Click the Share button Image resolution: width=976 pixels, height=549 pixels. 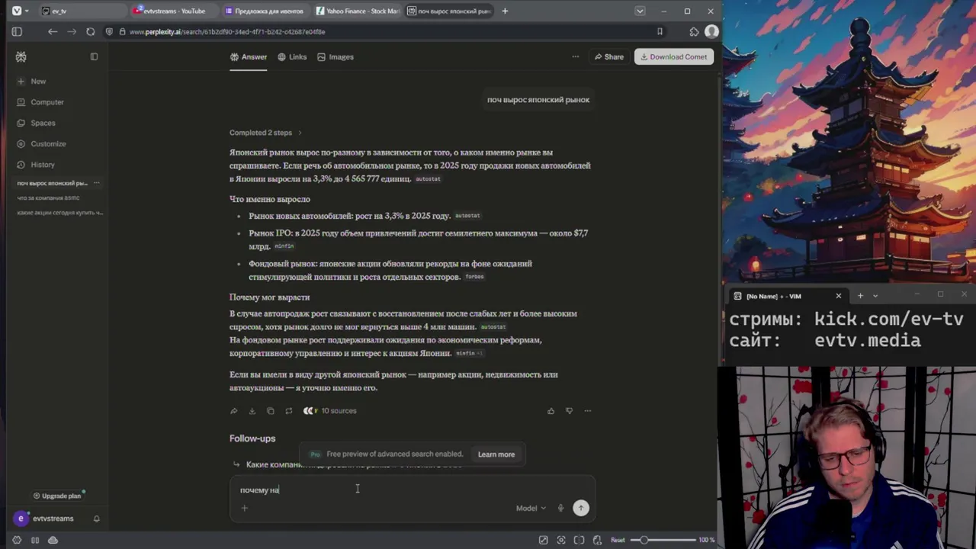(x=609, y=56)
